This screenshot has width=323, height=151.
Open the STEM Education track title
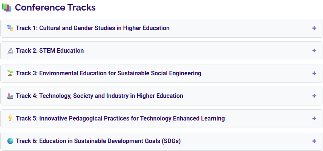[x=50, y=51]
